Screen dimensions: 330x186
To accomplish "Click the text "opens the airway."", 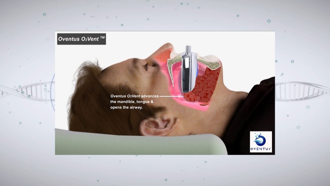I will (x=126, y=107).
